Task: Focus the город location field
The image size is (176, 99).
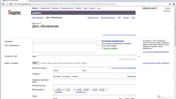Action: point(97,68)
